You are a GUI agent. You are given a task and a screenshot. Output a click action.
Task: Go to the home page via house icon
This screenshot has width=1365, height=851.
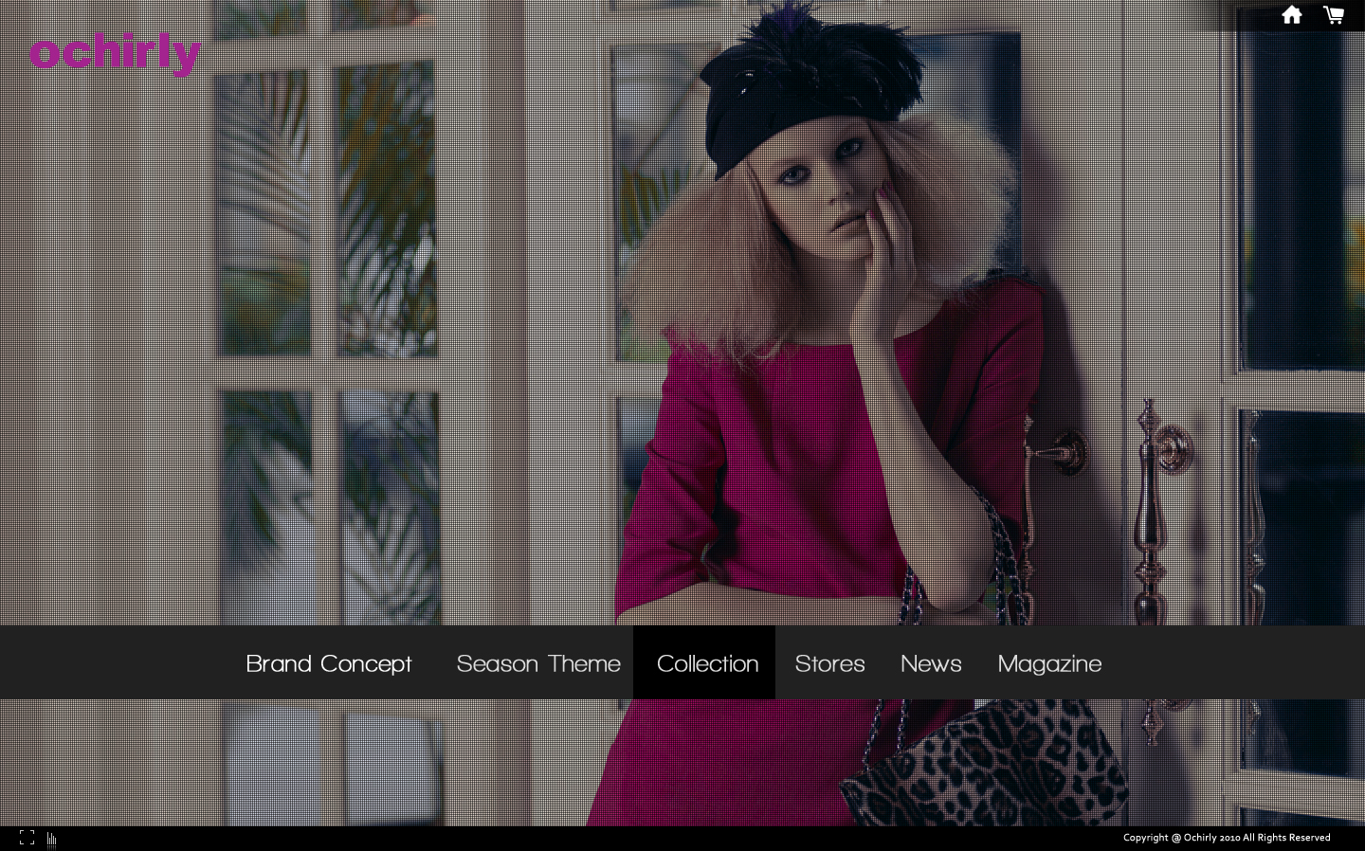pos(1291,15)
